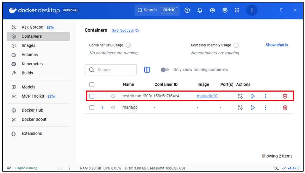This screenshot has width=305, height=173.
Task: Go to Images in the sidebar
Action: click(29, 45)
